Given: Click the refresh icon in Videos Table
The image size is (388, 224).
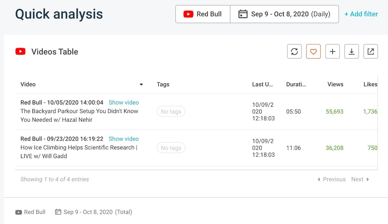Looking at the screenshot, I should 294,51.
